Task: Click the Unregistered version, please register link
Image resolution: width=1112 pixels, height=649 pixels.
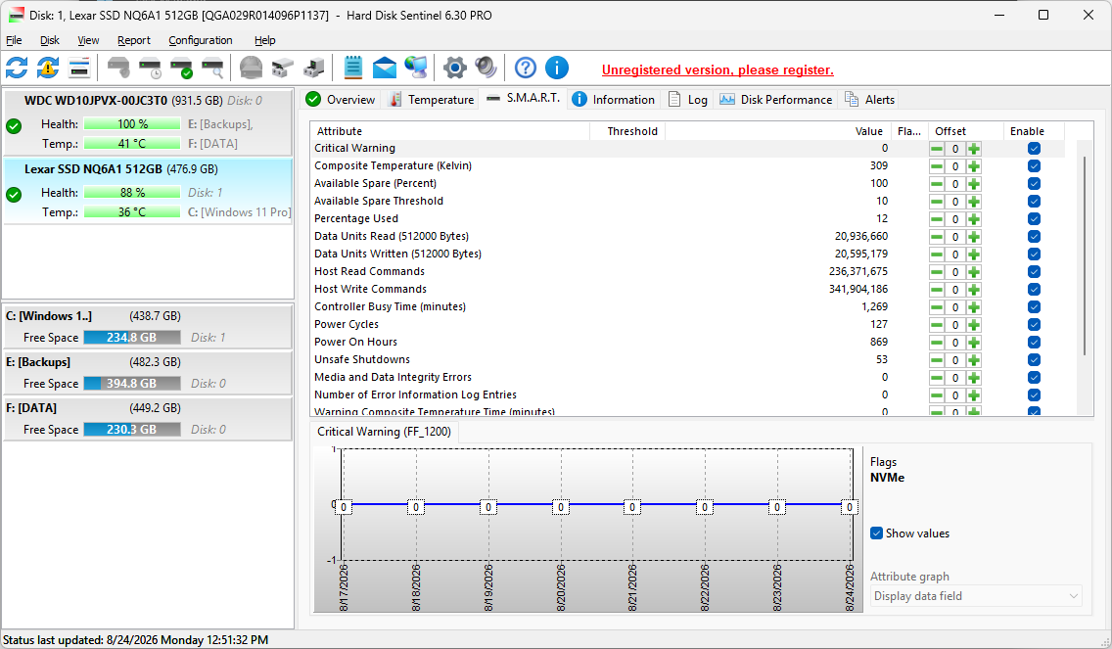Action: point(718,70)
